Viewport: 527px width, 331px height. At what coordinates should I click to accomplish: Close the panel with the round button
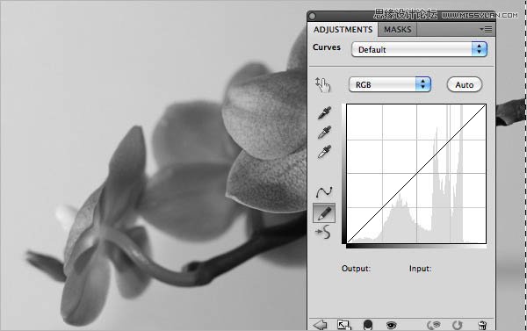pos(312,16)
